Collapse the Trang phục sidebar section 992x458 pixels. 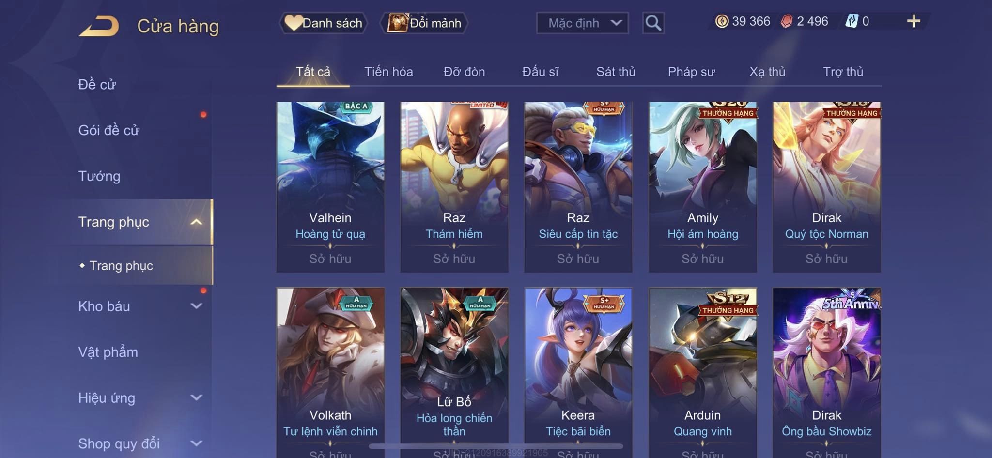[196, 222]
